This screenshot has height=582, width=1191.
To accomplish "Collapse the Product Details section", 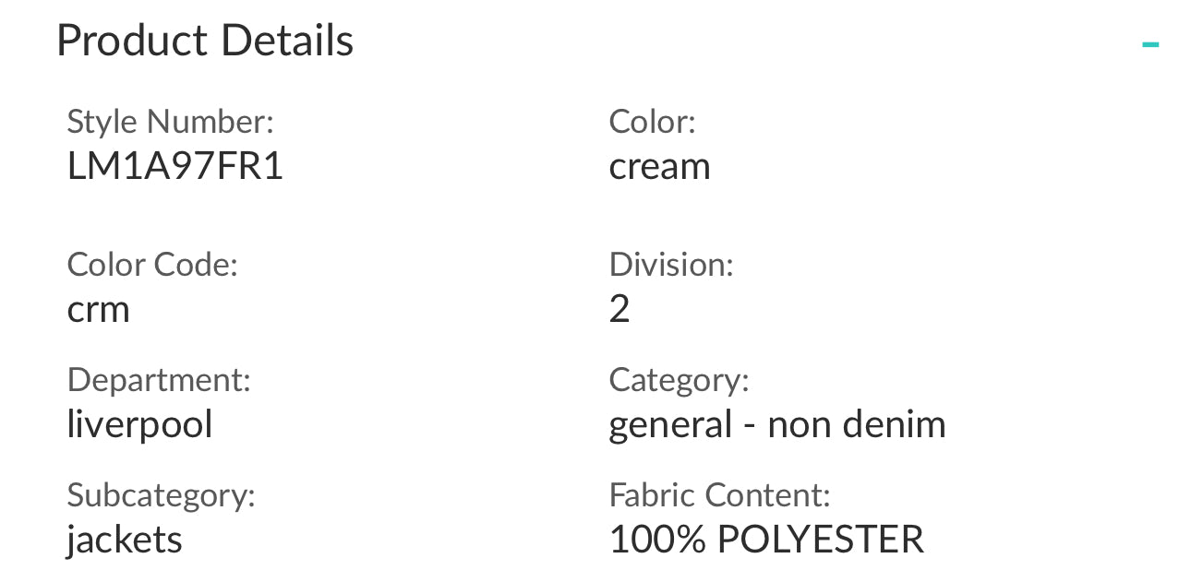I will (x=1149, y=43).
